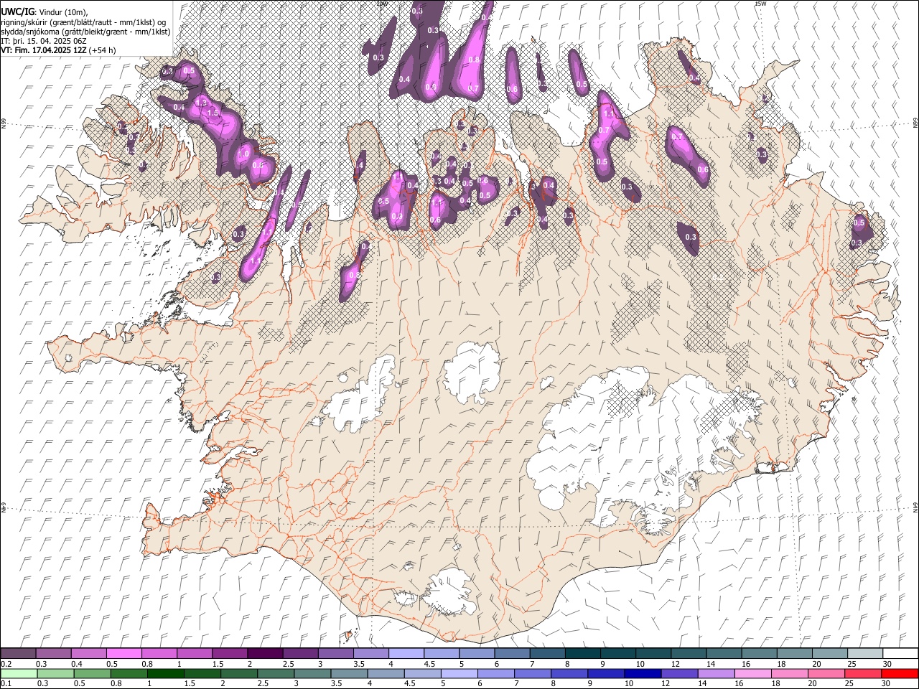Pick the bright pink 0.5 swatch in upper scale

tap(123, 654)
